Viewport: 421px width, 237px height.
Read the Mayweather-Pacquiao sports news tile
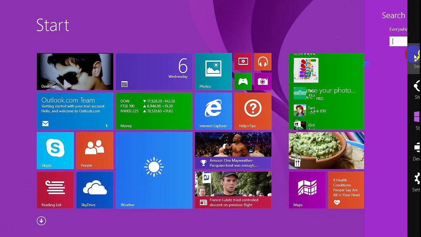(233, 150)
